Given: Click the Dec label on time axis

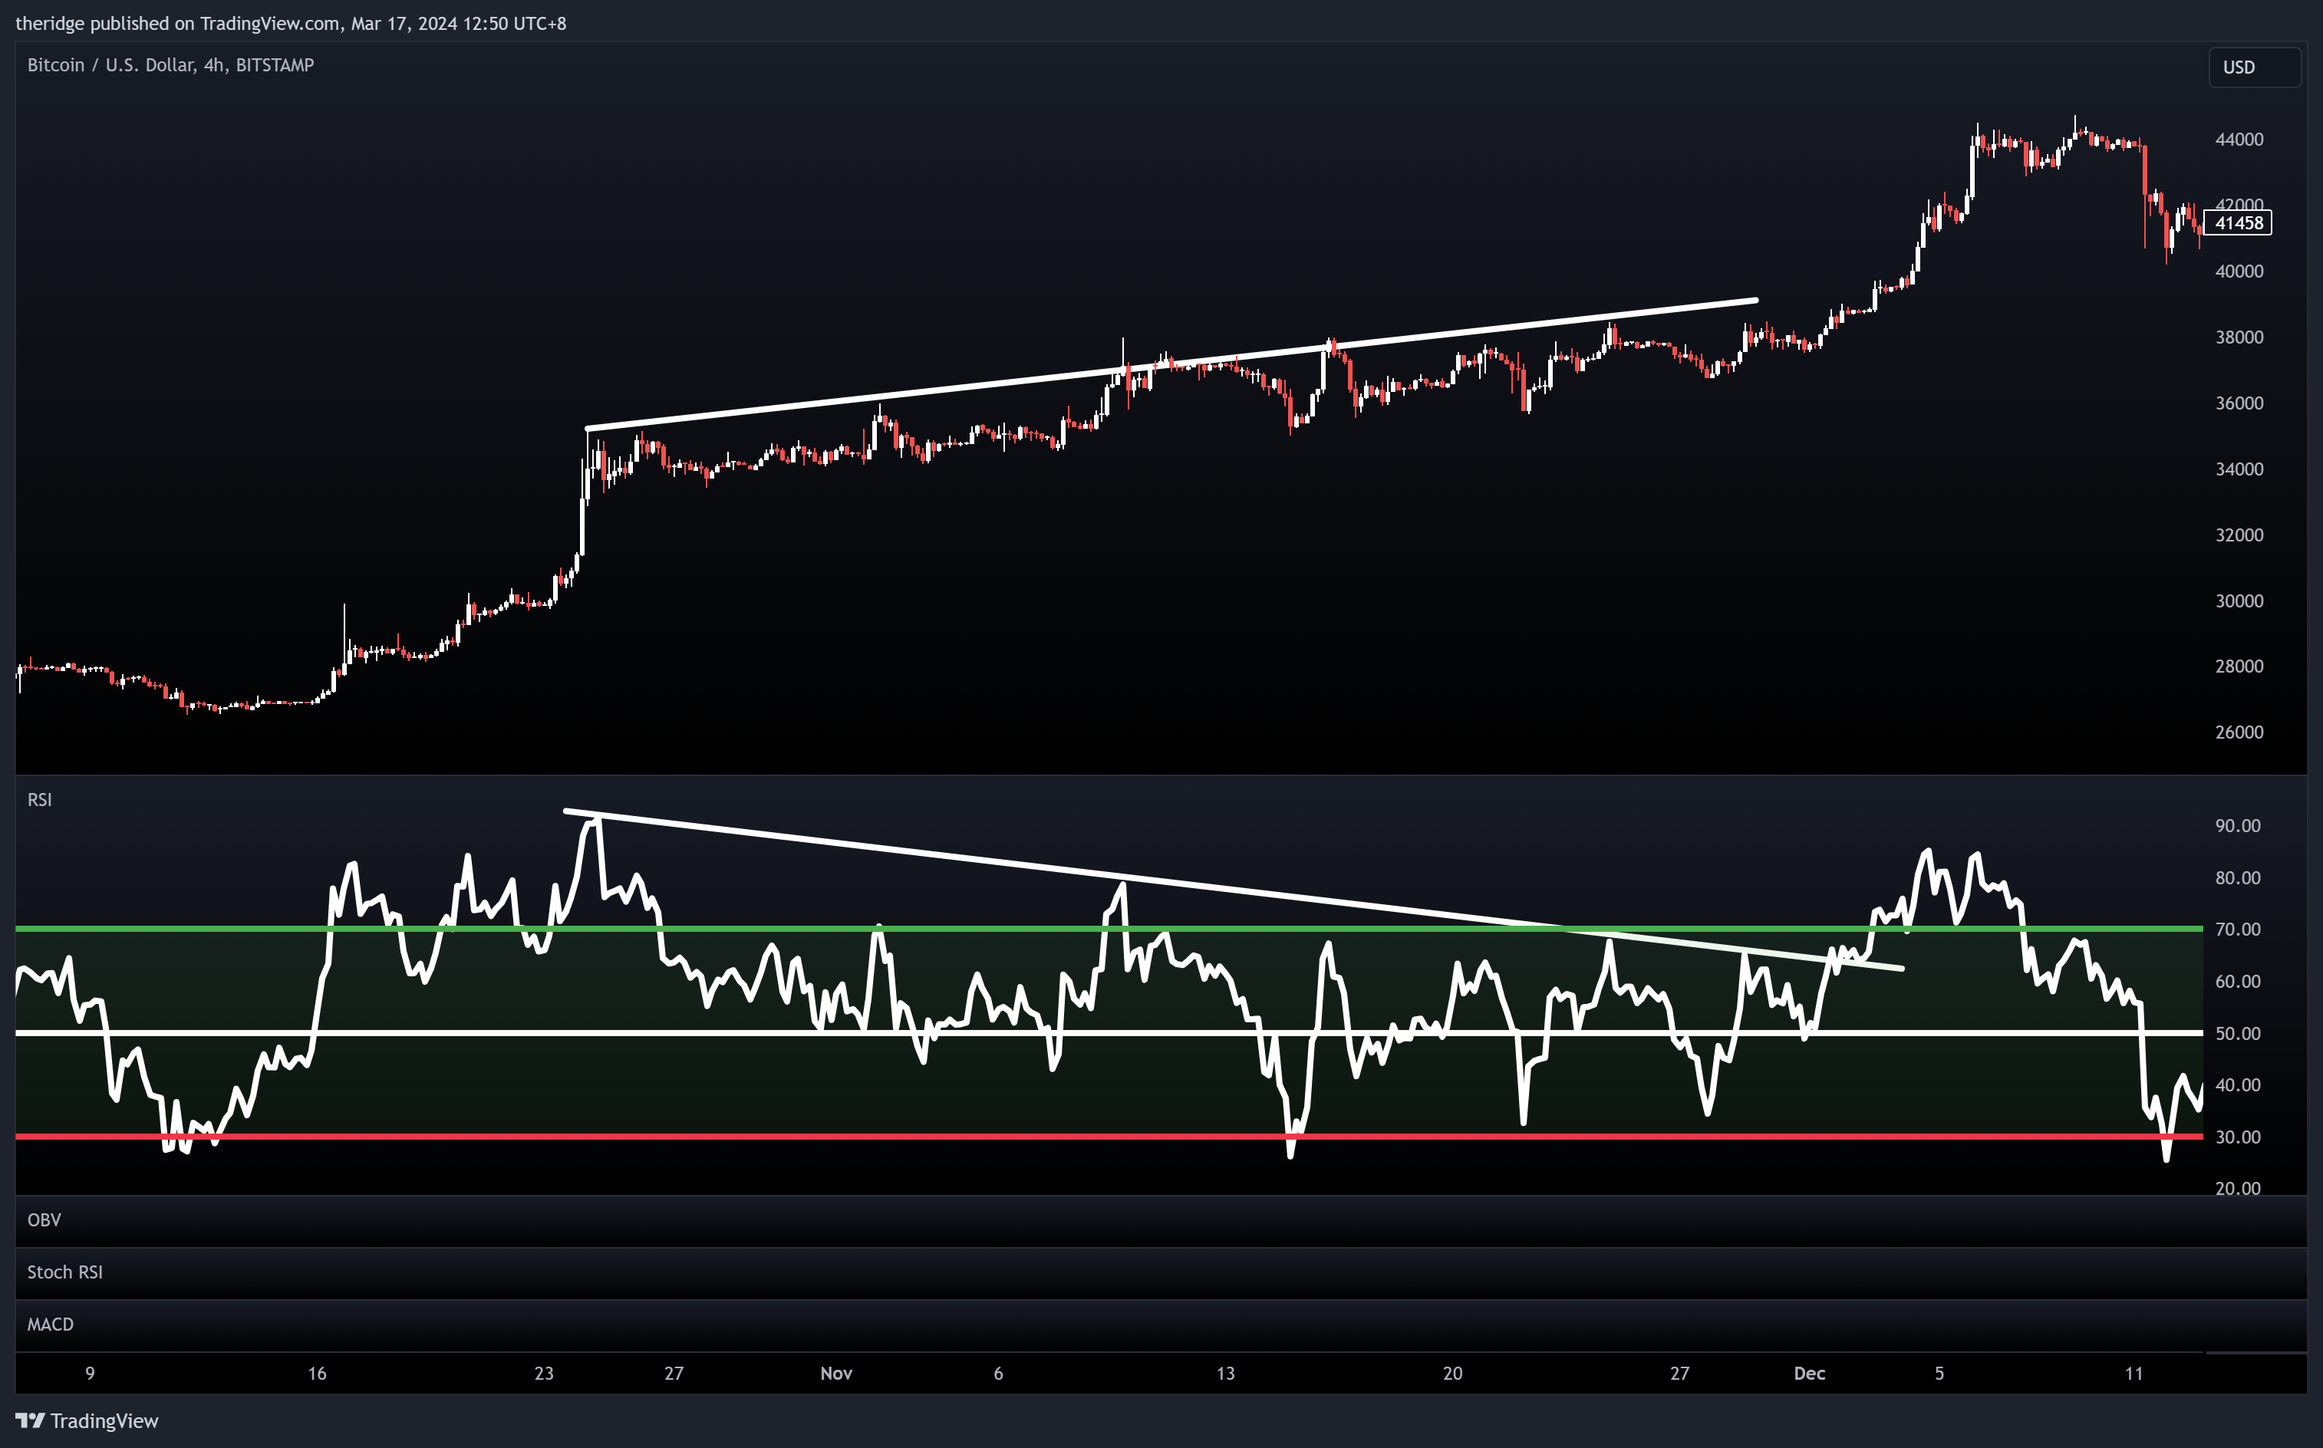Looking at the screenshot, I should [x=1810, y=1374].
